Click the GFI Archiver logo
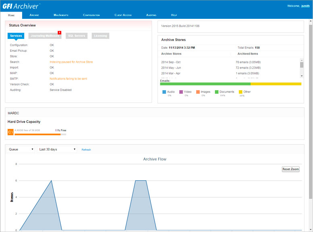This screenshot has width=313, height=232. tap(21, 6)
